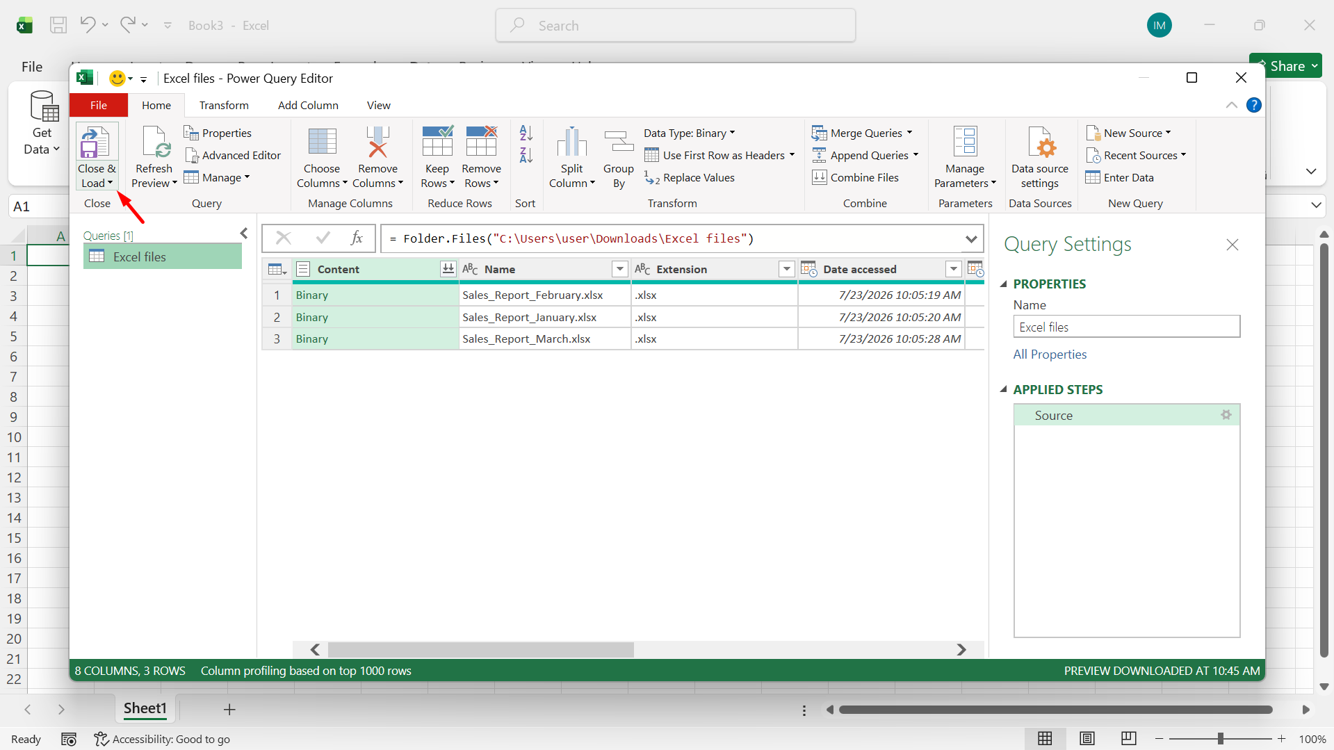Open the Date accessed column filter dropdown
The height and width of the screenshot is (750, 1334).
[x=954, y=269]
